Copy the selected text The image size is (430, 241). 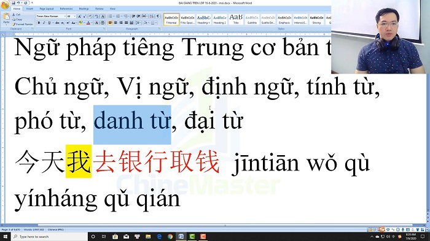(17, 20)
